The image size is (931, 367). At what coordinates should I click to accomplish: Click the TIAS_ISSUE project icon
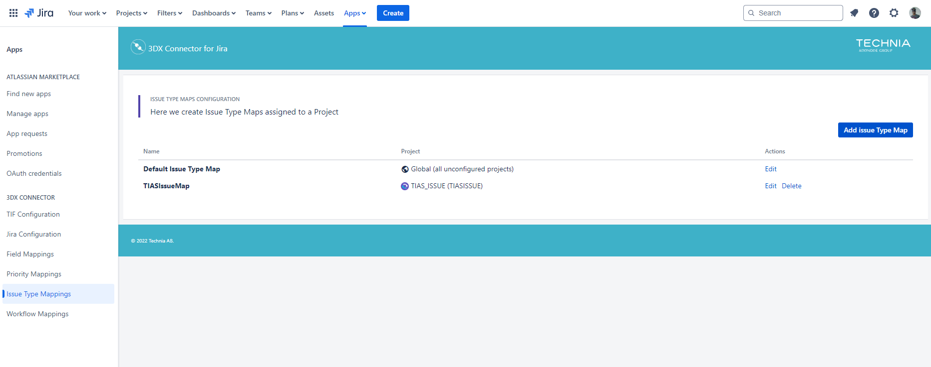click(405, 186)
